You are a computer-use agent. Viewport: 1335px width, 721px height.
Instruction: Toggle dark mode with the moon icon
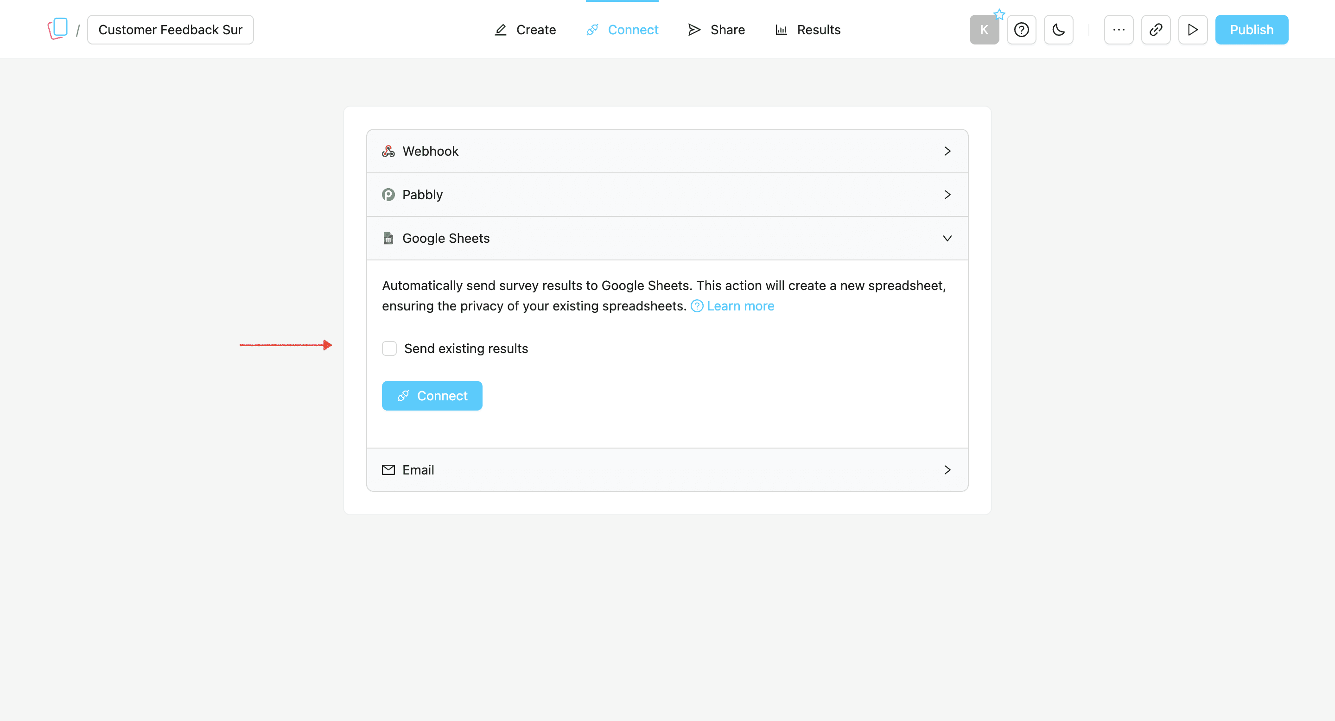[1058, 30]
